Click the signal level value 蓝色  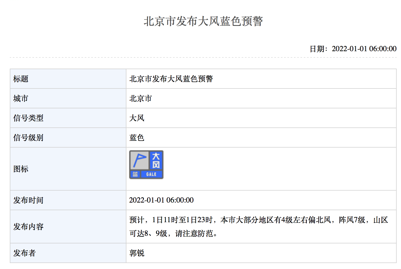[x=137, y=138]
